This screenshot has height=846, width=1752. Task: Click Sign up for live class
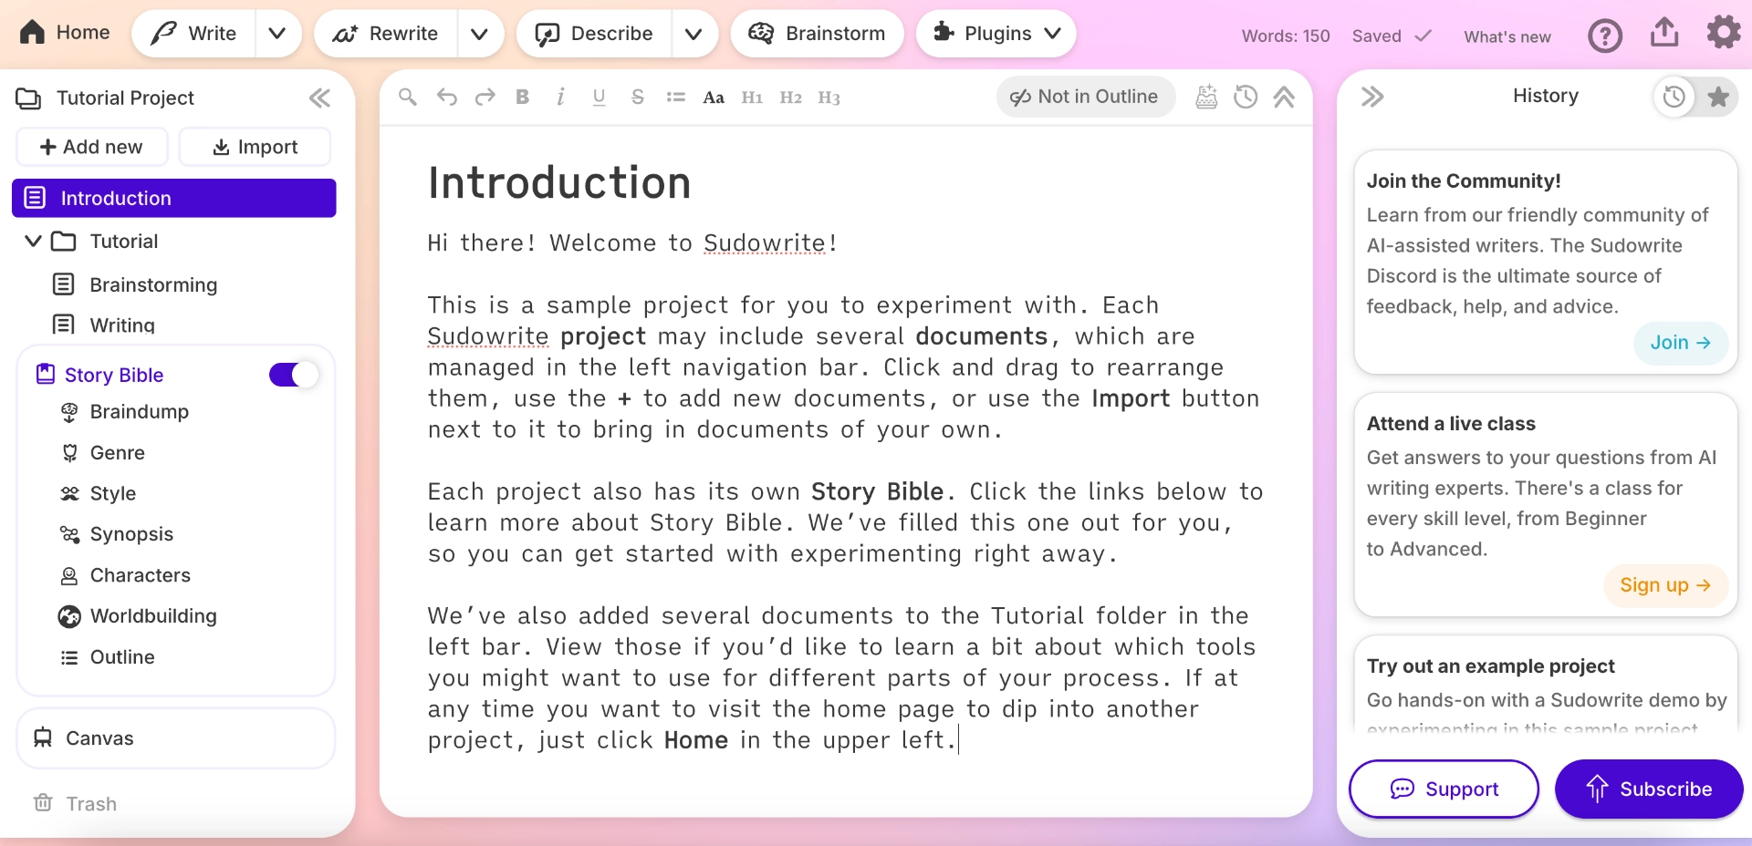[1665, 585]
